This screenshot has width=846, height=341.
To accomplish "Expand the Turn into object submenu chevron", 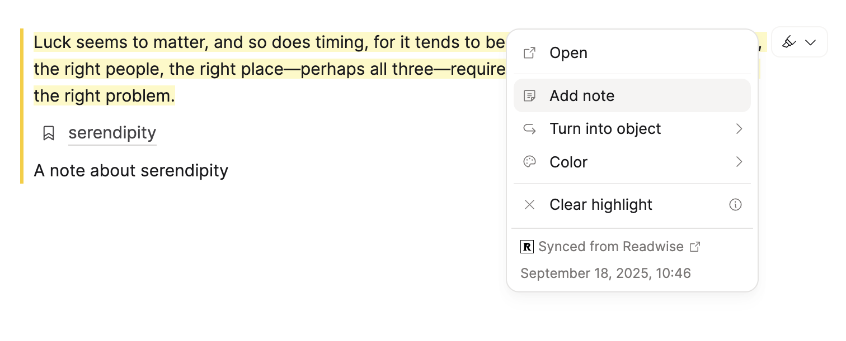I will click(739, 129).
